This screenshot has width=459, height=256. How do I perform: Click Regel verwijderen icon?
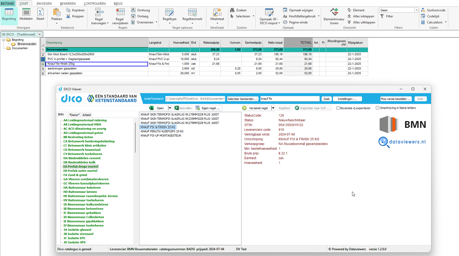120,12
